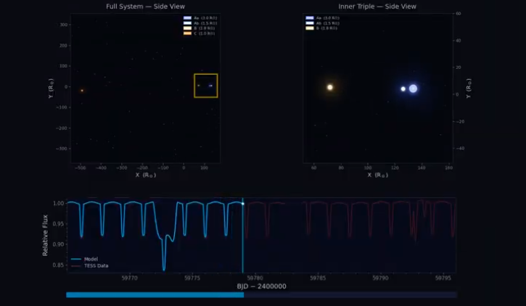Image resolution: width=526 pixels, height=306 pixels.
Task: Click the orange star B in Inner Triple view
Action: click(x=329, y=87)
